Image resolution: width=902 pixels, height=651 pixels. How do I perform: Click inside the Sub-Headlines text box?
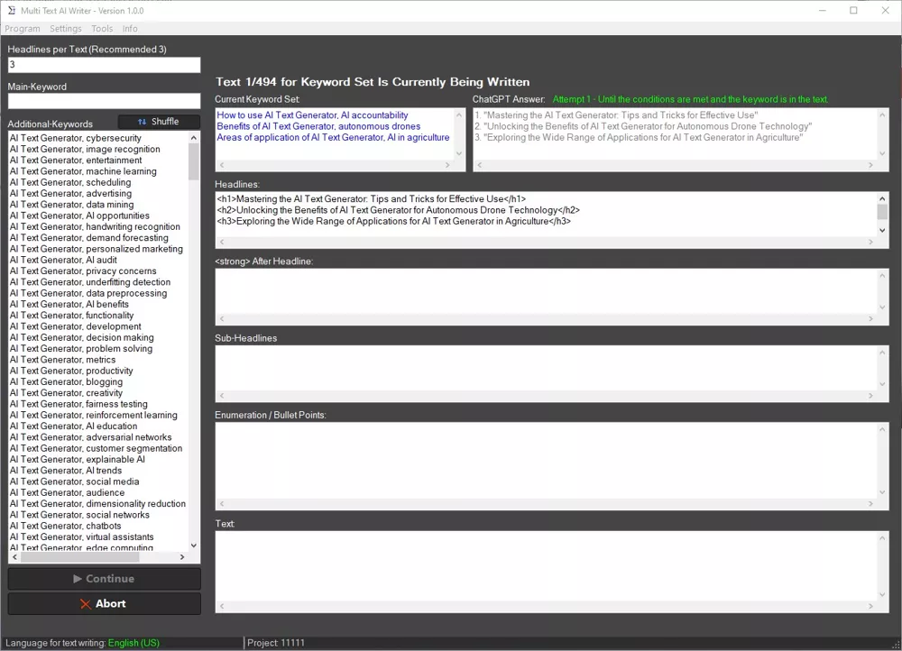(547, 368)
